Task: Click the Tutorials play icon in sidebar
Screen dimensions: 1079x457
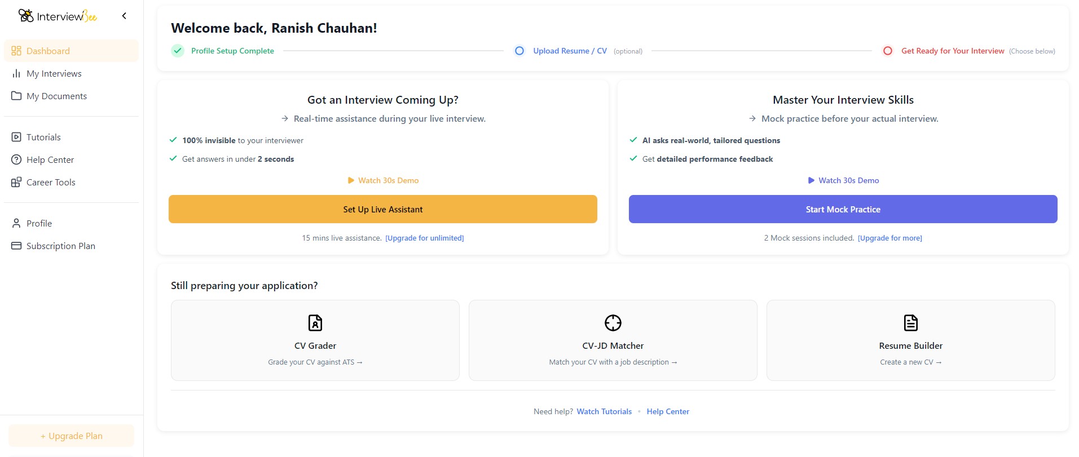Action: point(16,137)
